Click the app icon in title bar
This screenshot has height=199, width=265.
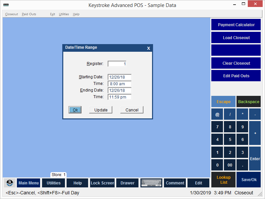[6, 5]
